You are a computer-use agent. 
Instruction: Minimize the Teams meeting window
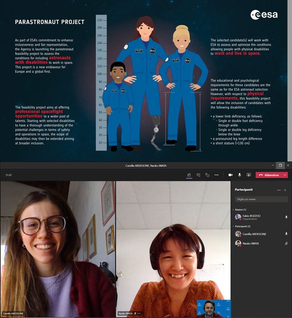pos(273,165)
